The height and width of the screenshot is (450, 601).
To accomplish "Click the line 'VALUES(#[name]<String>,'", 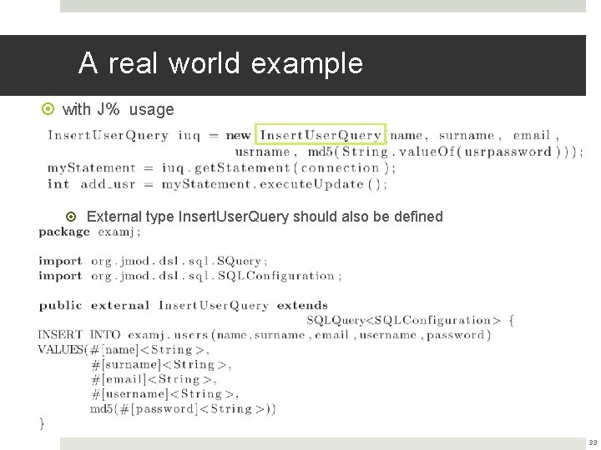I will point(124,350).
